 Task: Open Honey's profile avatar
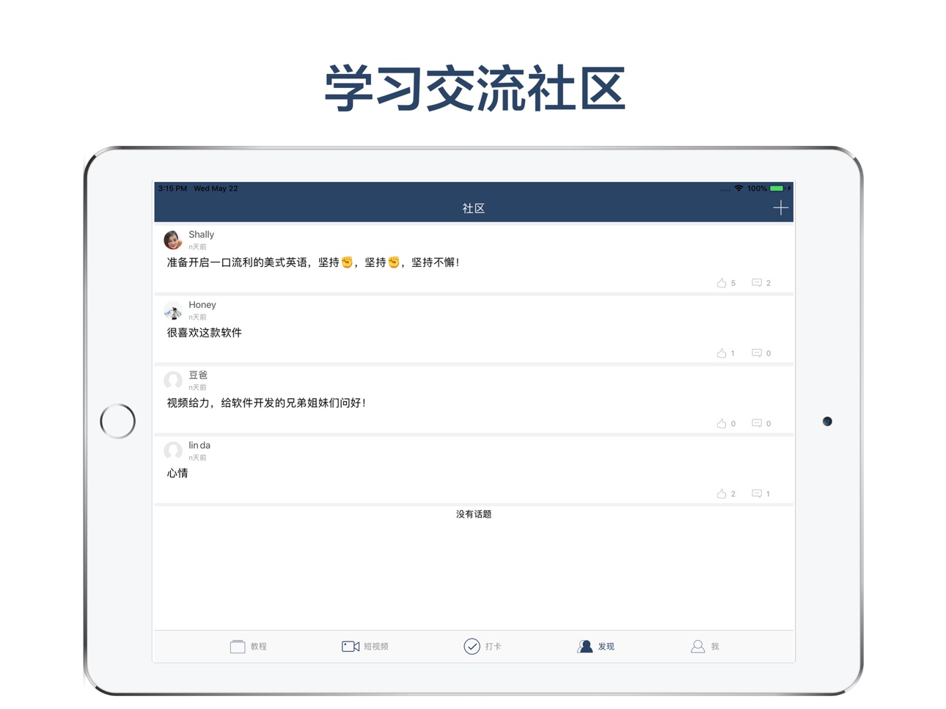(173, 310)
